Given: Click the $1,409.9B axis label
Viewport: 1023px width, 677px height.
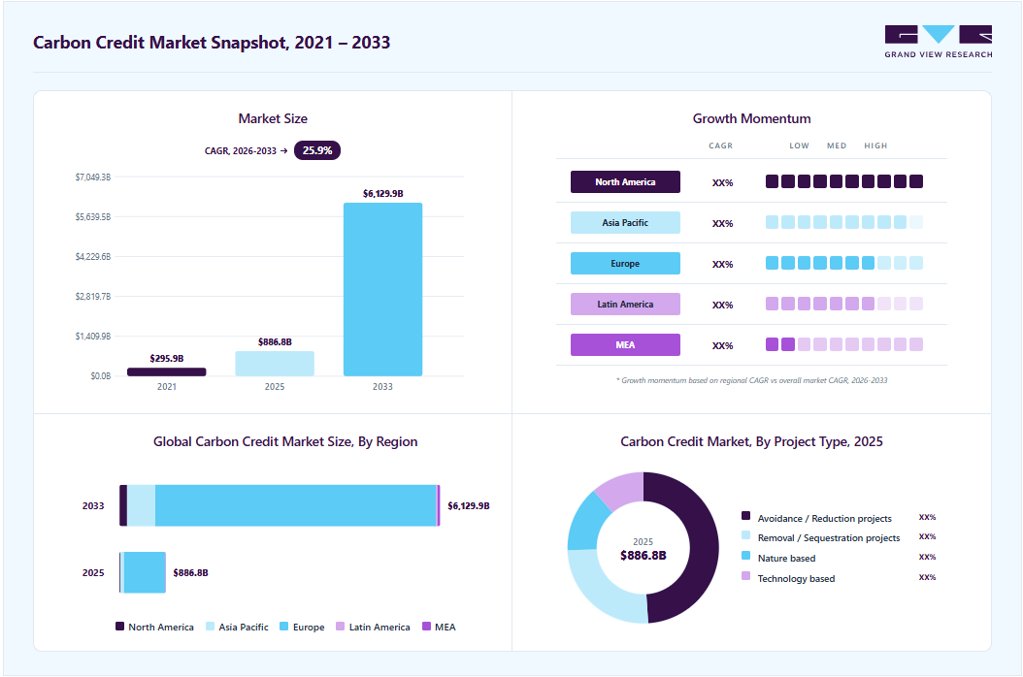Looking at the screenshot, I should point(92,337).
